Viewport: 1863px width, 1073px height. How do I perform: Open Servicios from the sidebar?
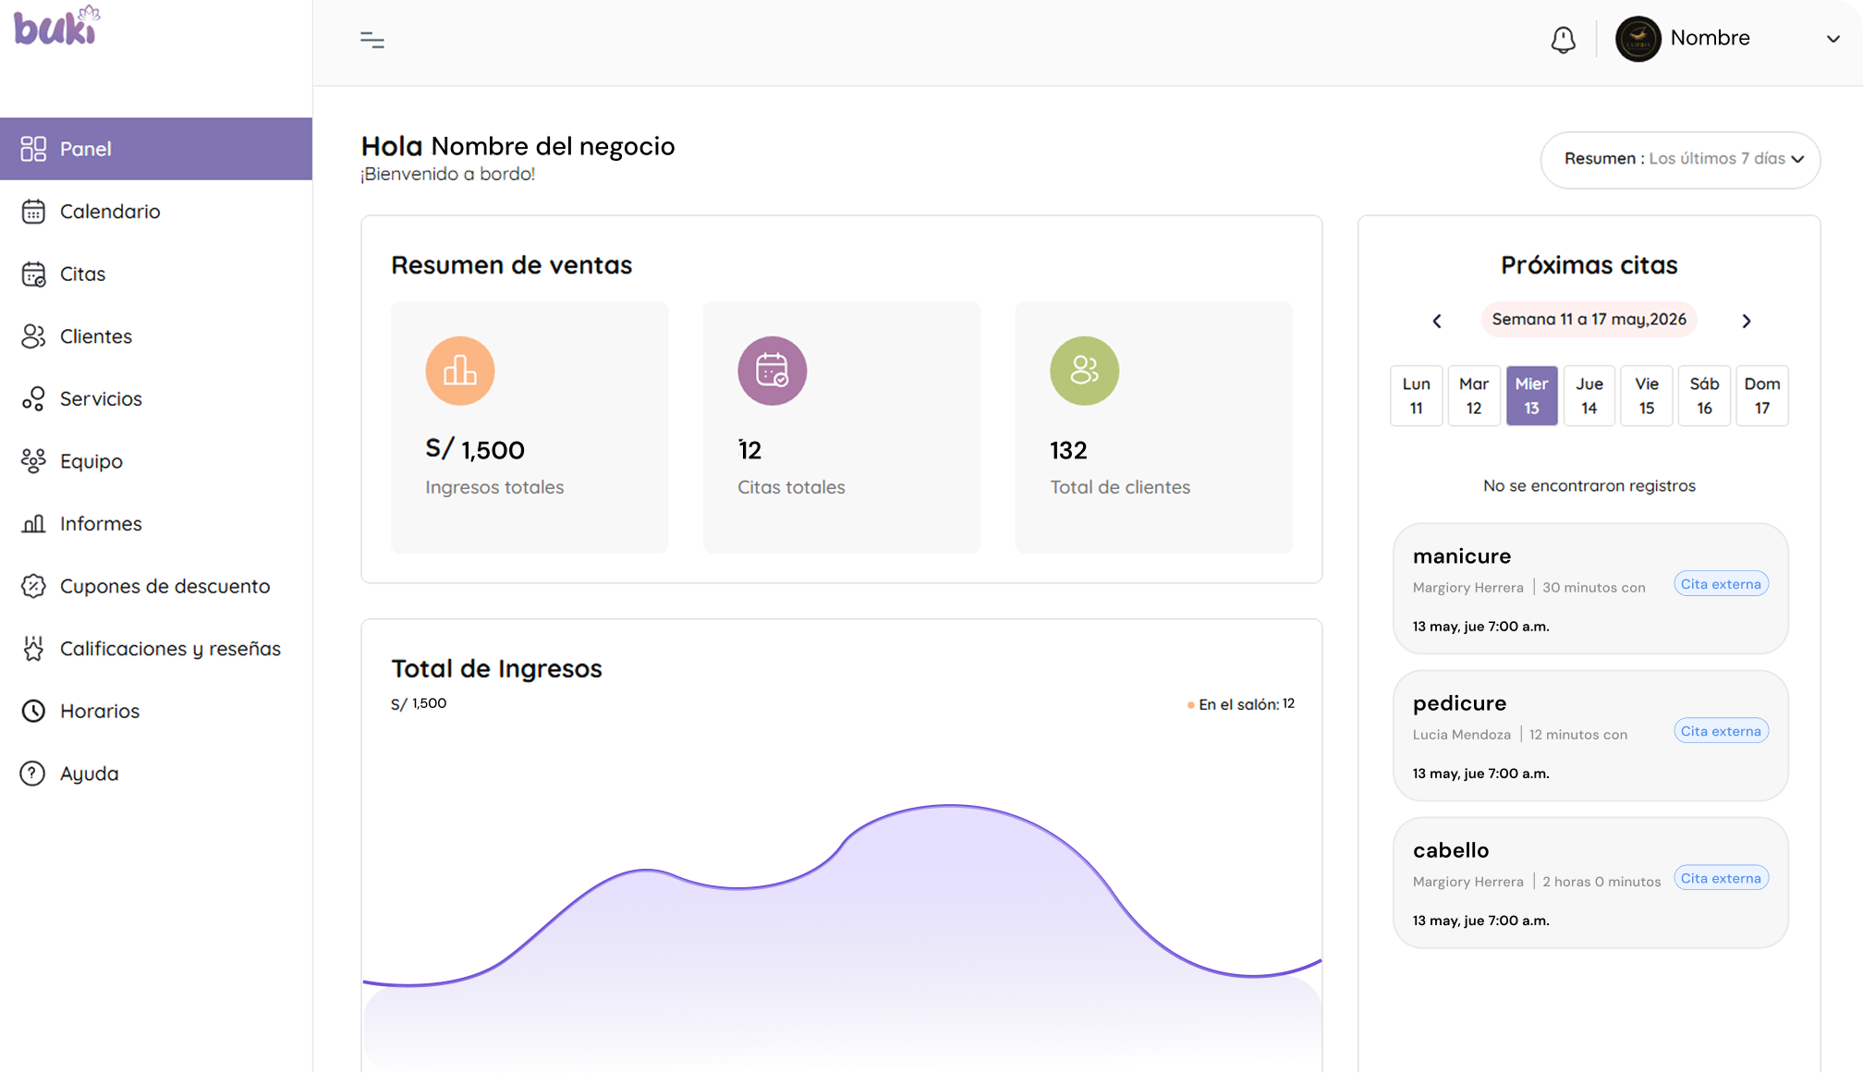click(156, 399)
